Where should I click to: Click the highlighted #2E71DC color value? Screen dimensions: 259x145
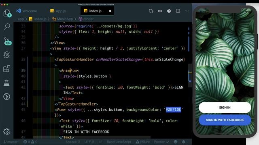174,110
